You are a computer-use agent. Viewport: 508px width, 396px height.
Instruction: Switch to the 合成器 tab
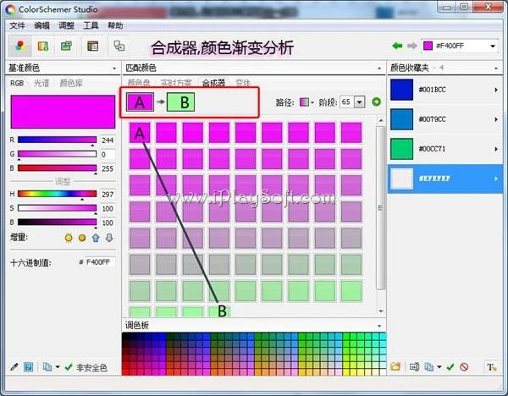tap(213, 83)
